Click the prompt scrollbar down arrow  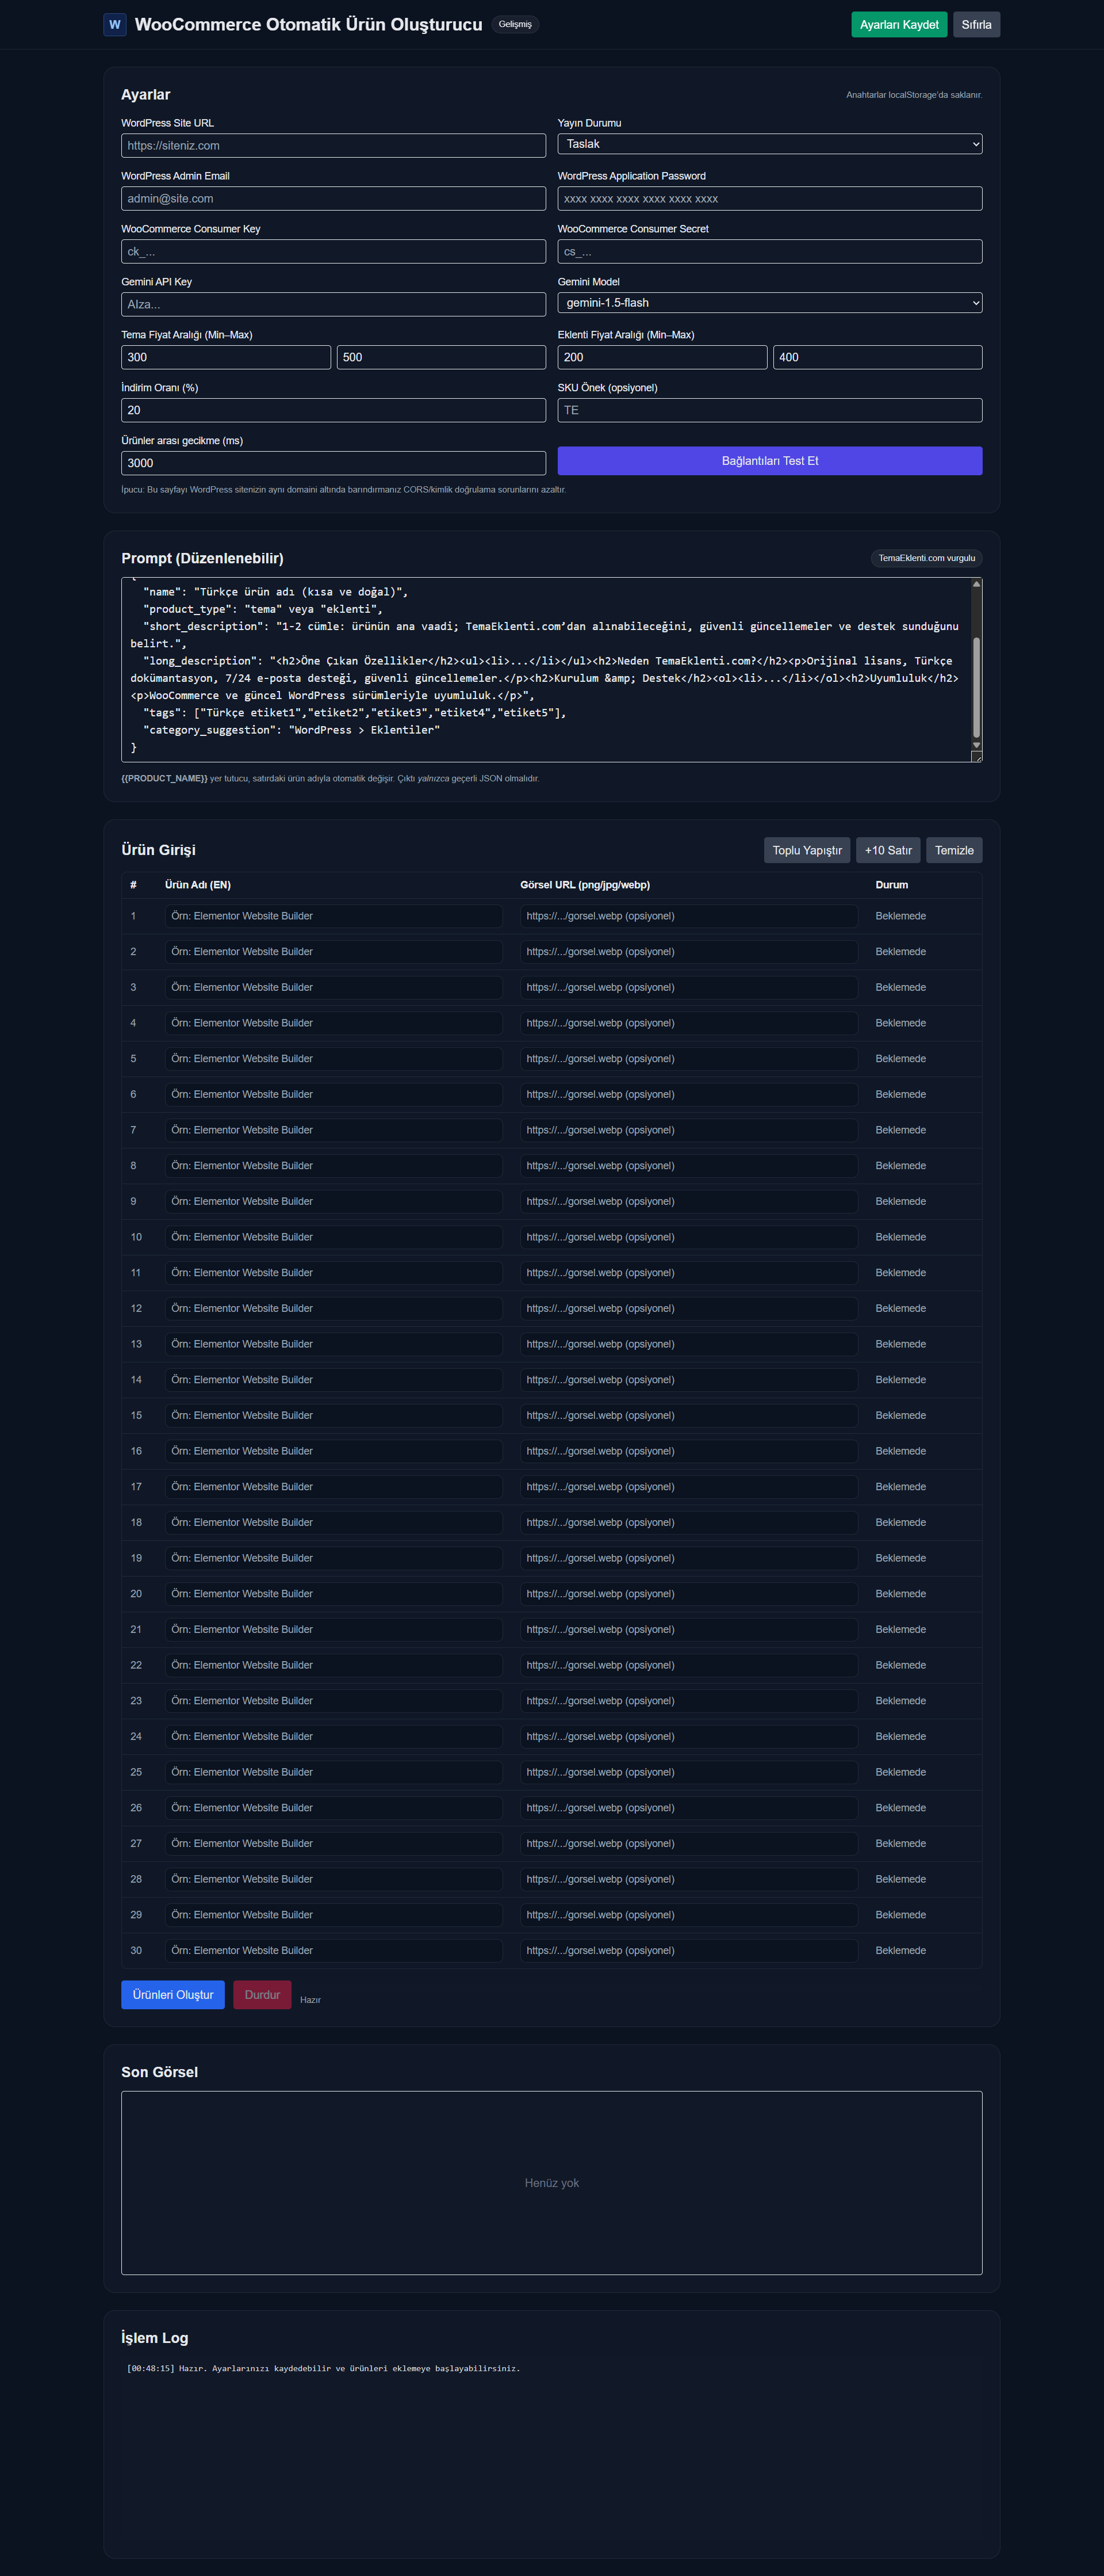tap(976, 745)
